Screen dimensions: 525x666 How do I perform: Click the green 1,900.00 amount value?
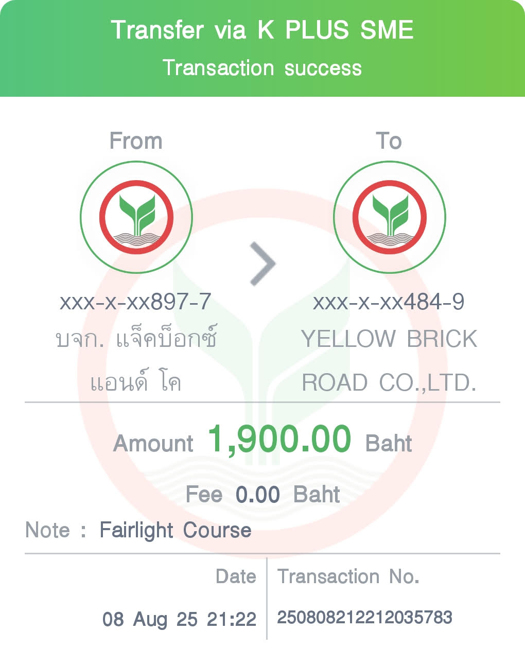[279, 439]
